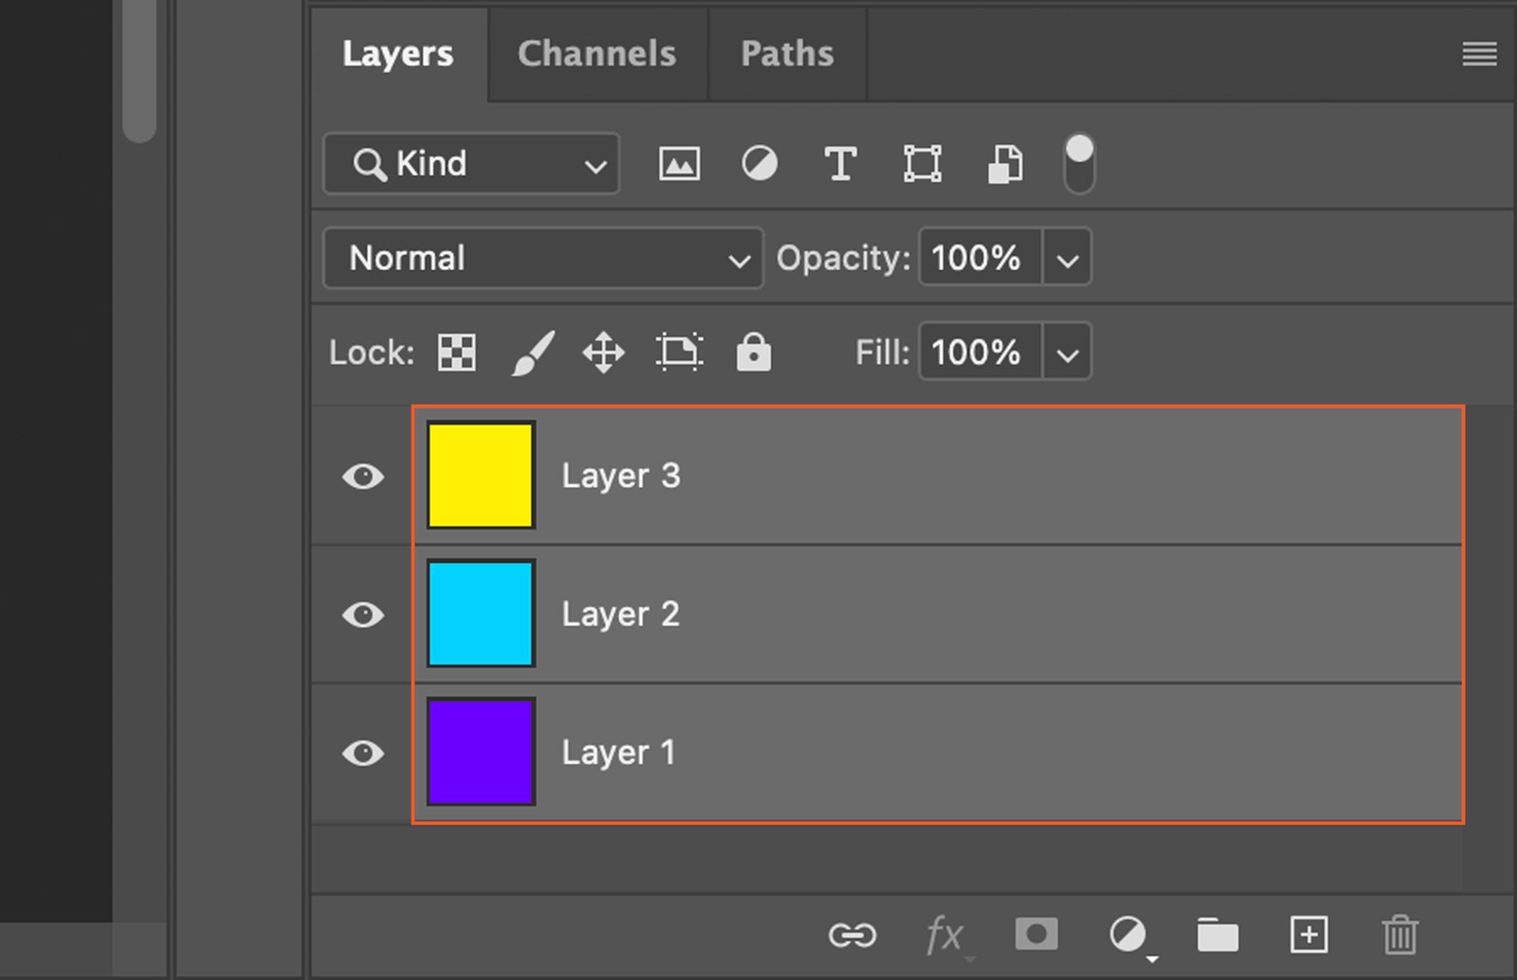Hide Layer 3 using its eye icon
Image resolution: width=1517 pixels, height=980 pixels.
coord(362,476)
